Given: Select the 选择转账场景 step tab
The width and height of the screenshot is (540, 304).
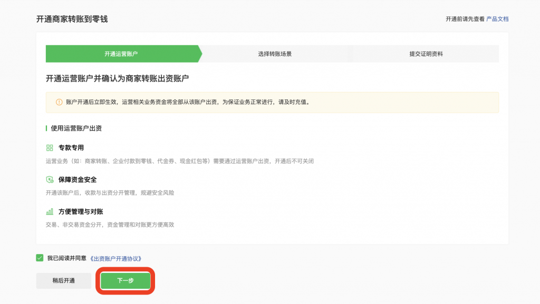Looking at the screenshot, I should tap(275, 54).
